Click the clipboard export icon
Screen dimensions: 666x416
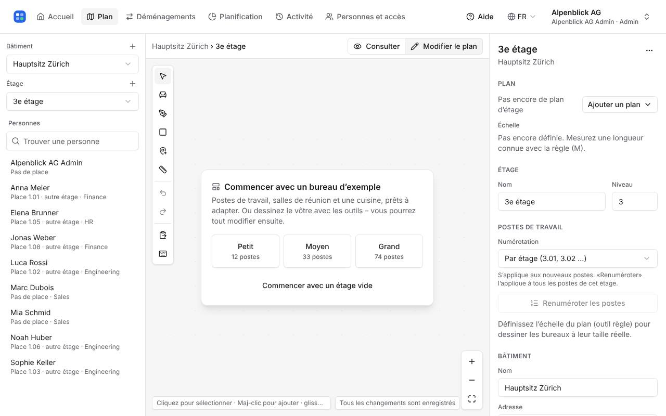click(x=163, y=235)
